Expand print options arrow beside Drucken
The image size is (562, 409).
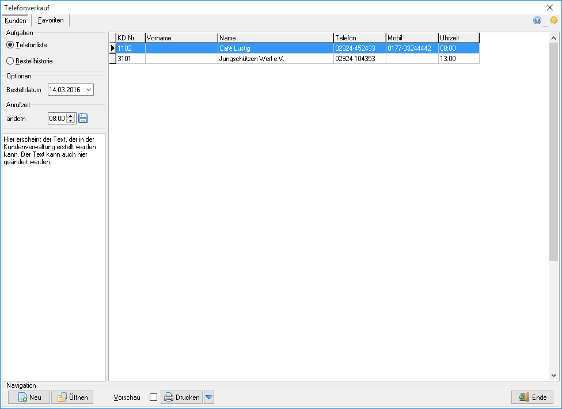(x=209, y=397)
